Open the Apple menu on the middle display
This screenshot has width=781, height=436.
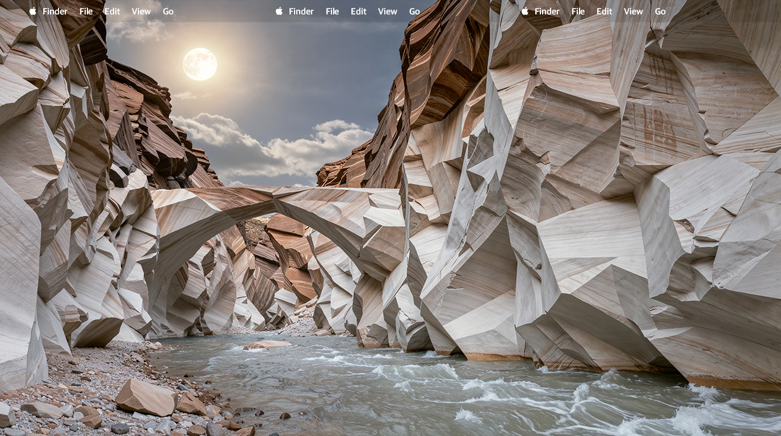click(279, 11)
